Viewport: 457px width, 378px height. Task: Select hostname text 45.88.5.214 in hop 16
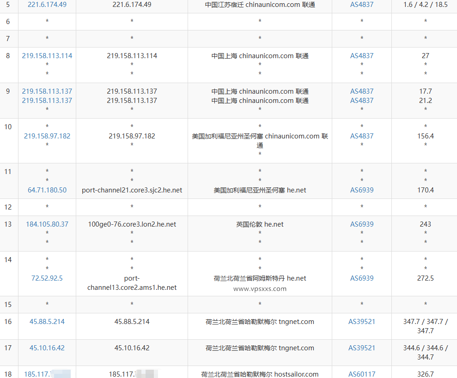132,322
